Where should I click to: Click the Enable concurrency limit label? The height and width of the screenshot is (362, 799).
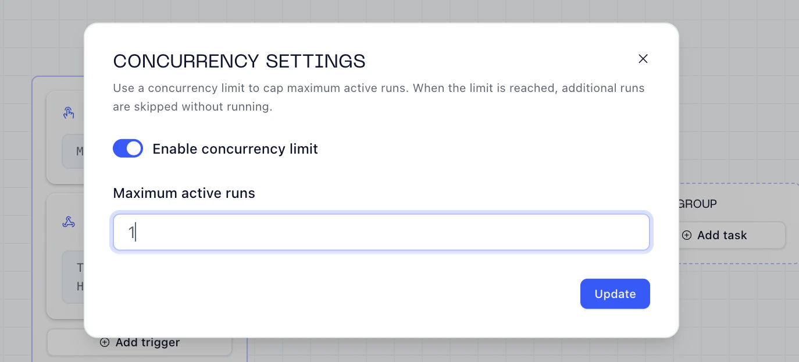pos(235,149)
